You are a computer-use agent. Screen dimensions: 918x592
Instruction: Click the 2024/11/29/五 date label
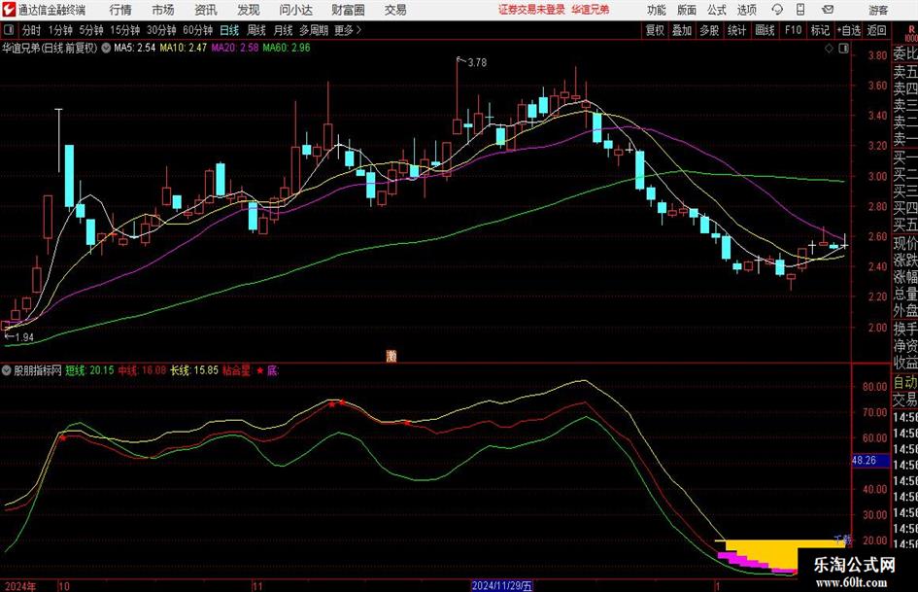[x=501, y=585]
